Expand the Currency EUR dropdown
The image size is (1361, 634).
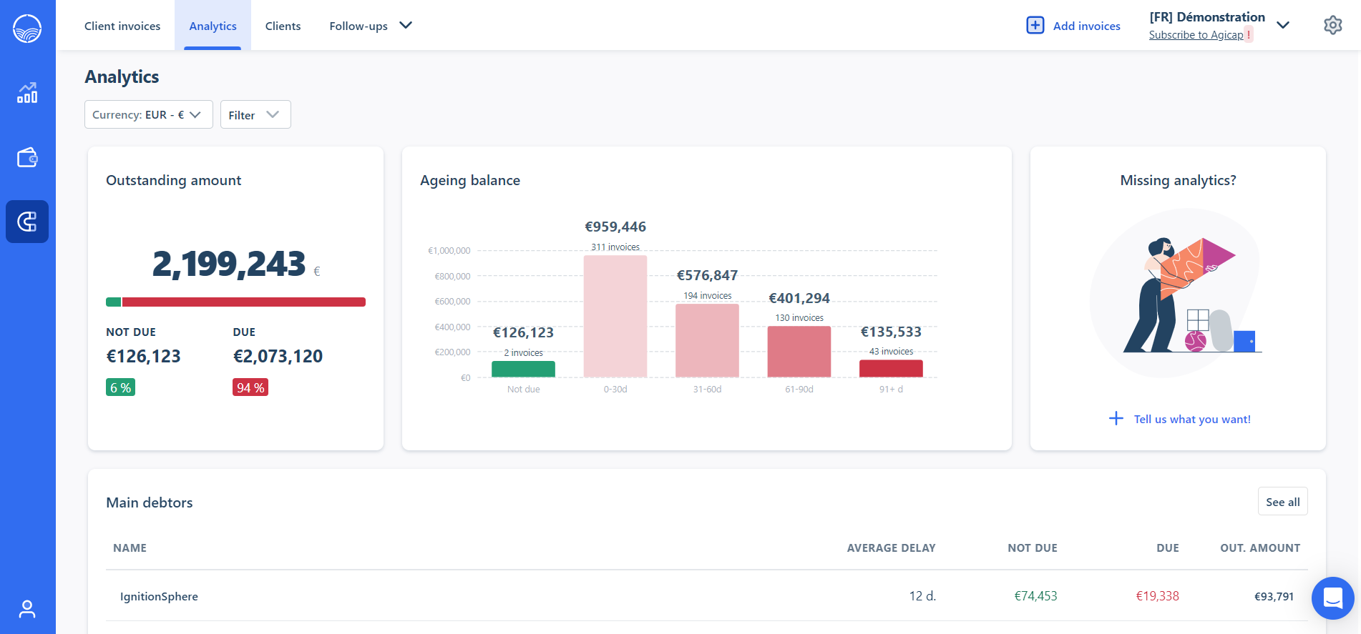(148, 114)
